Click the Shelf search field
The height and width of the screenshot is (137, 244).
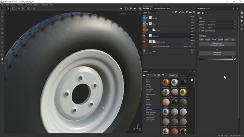point(186,75)
